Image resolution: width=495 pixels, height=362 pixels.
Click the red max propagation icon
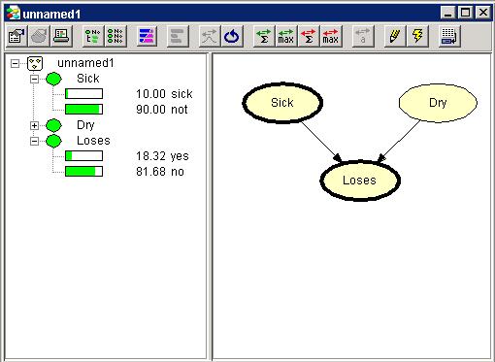[331, 36]
